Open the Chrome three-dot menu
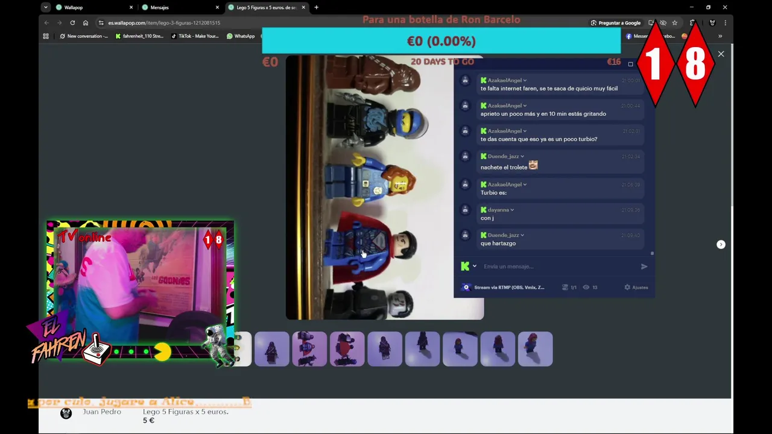This screenshot has height=434, width=772. (725, 23)
